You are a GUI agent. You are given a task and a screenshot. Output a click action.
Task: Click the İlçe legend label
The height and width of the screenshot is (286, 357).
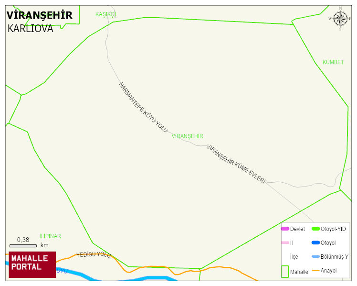[294, 257]
